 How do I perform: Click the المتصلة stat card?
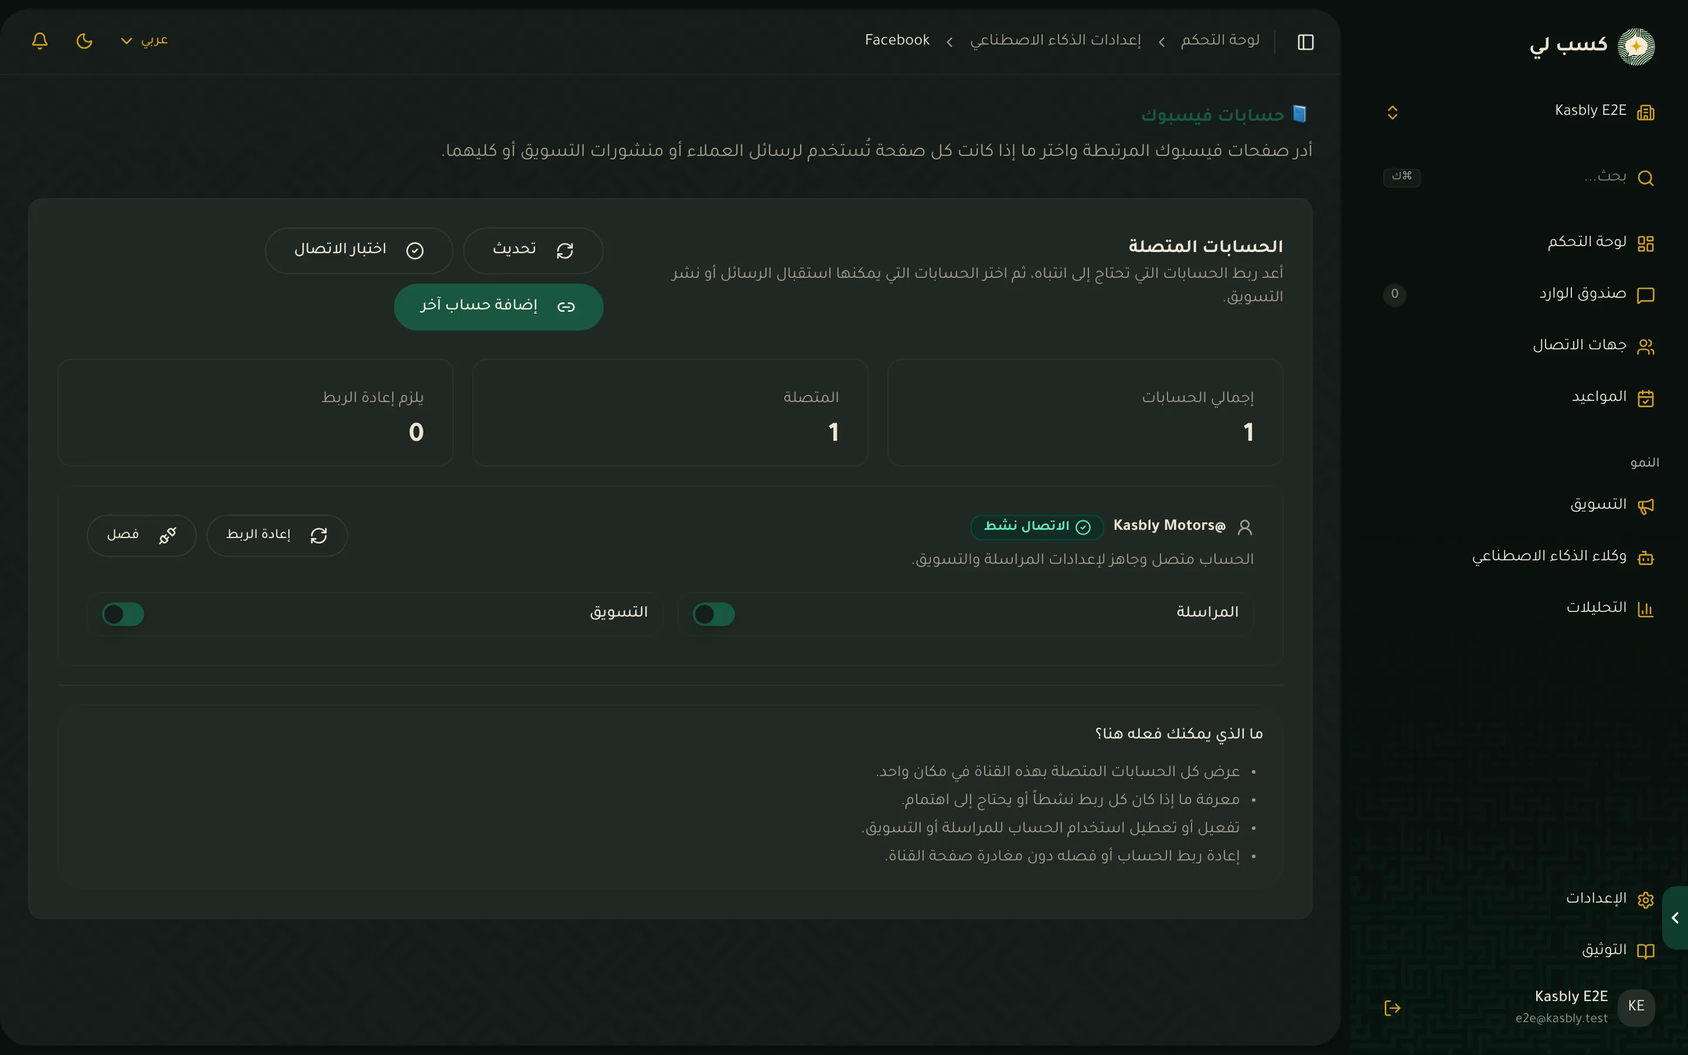669,413
